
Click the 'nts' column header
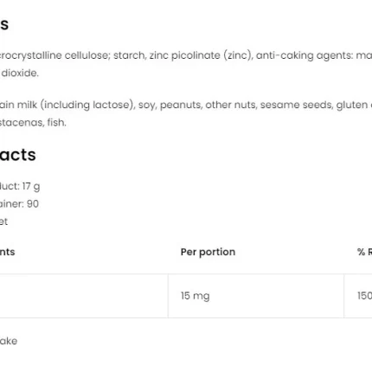(7, 252)
